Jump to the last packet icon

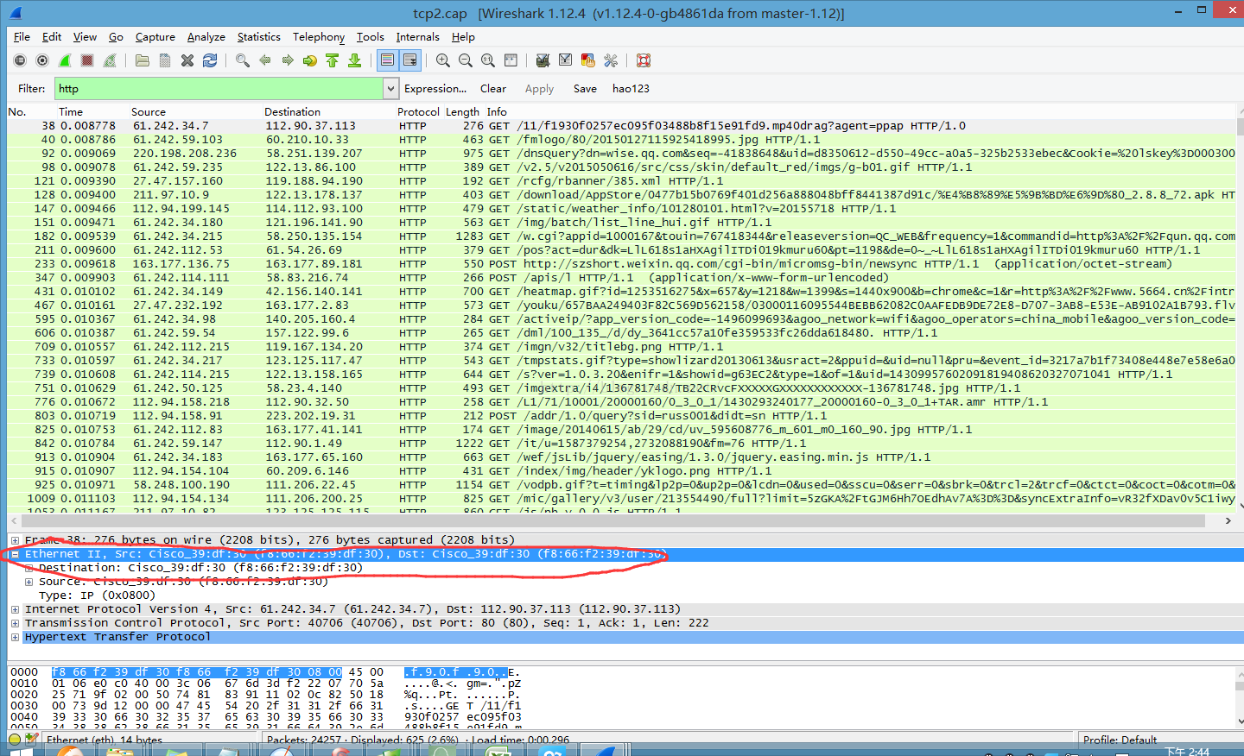(355, 60)
